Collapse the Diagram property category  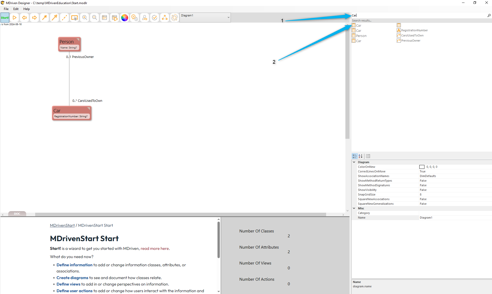click(354, 162)
